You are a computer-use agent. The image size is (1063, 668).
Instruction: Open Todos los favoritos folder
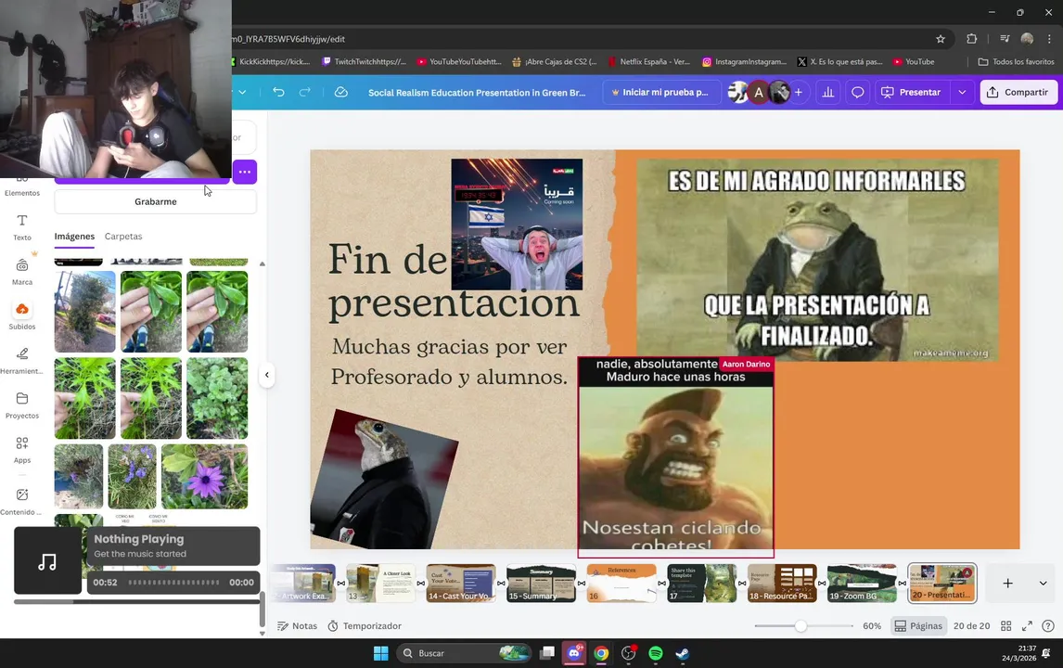(x=1016, y=62)
